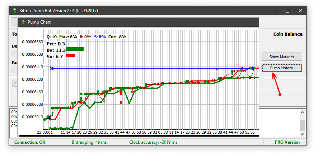Click the green arrow icon in main title bar
The image size is (314, 153).
coord(15,11)
